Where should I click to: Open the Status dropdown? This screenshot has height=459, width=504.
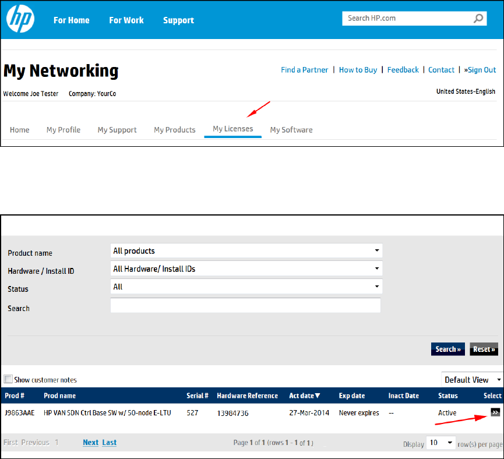[x=246, y=287]
